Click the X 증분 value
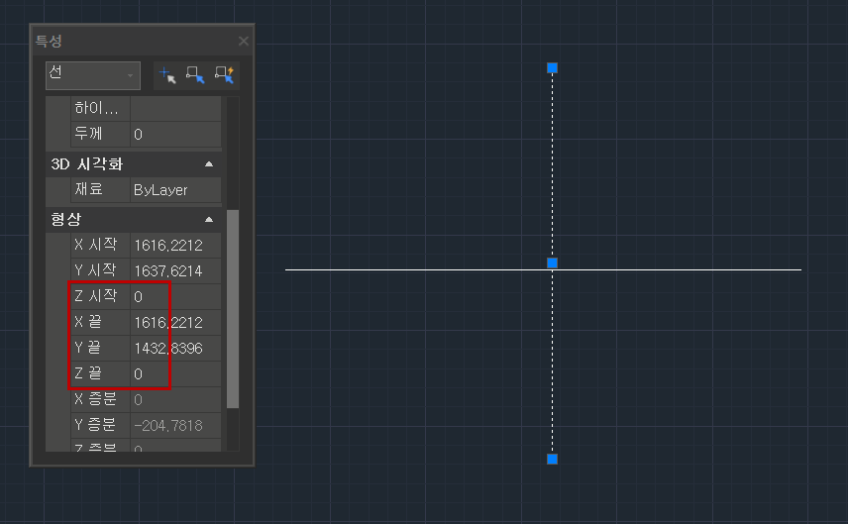Viewport: 848px width, 524px height. click(x=175, y=399)
